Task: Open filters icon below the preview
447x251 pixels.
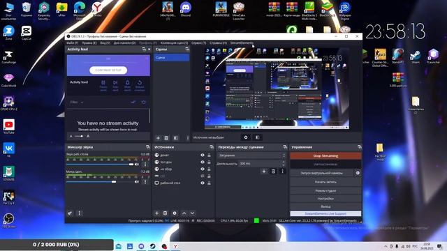Action: pyautogui.click(x=258, y=137)
